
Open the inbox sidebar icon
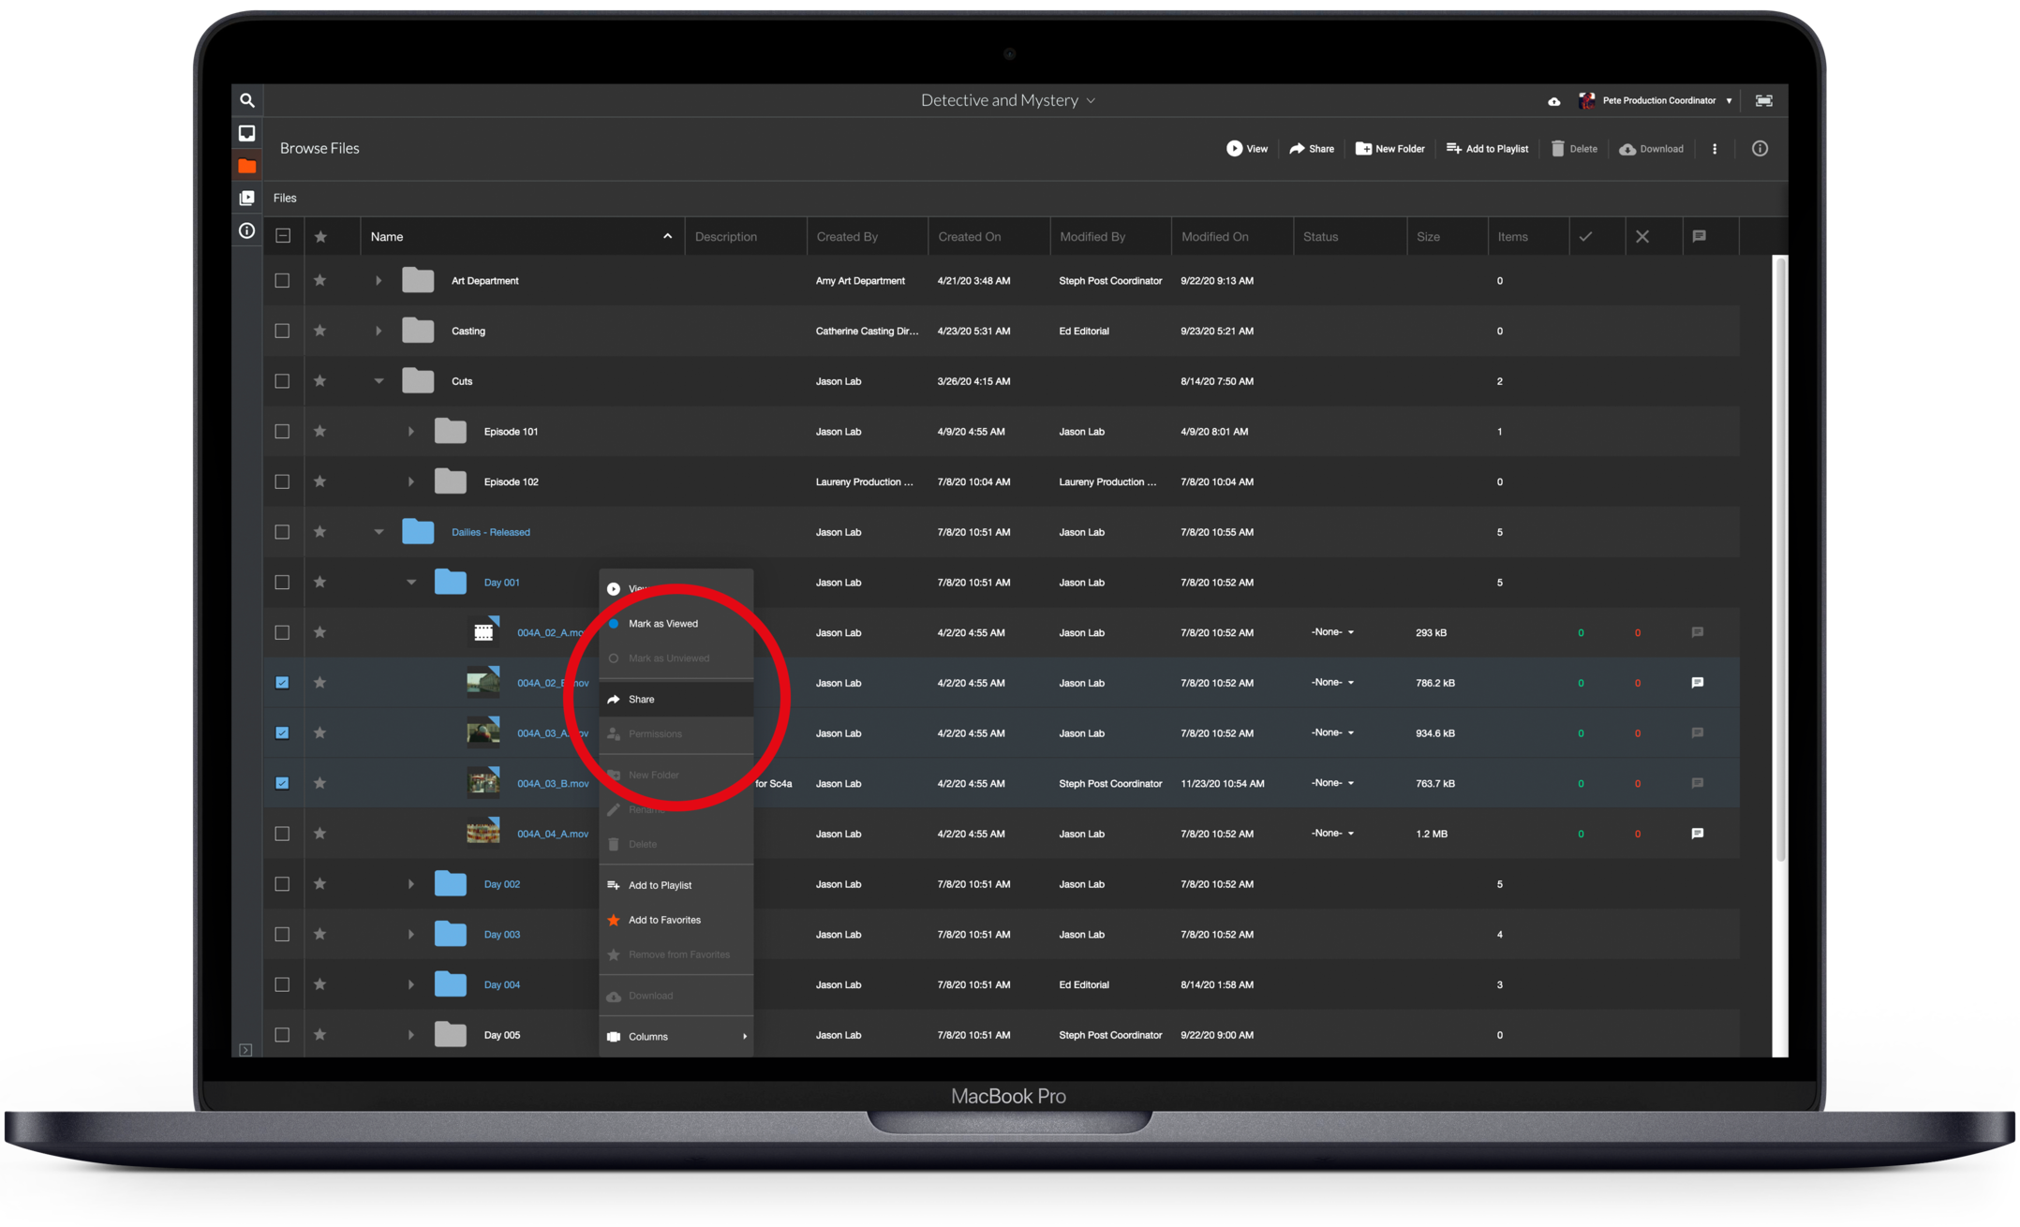[246, 133]
